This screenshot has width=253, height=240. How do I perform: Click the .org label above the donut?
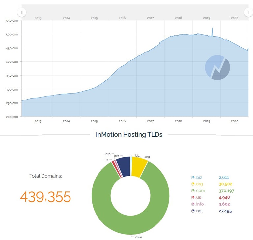[x=147, y=157]
